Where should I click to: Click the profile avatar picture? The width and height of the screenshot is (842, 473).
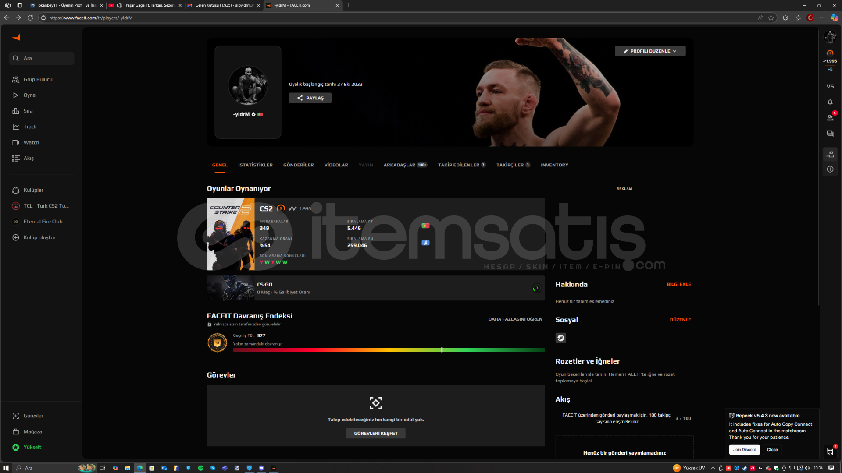pyautogui.click(x=248, y=85)
